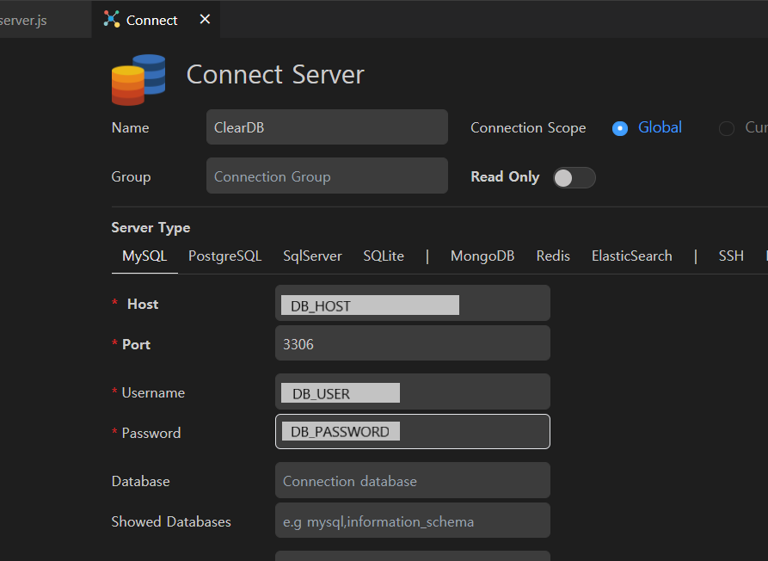The image size is (768, 561).
Task: Click the Username input field
Action: coord(413,392)
